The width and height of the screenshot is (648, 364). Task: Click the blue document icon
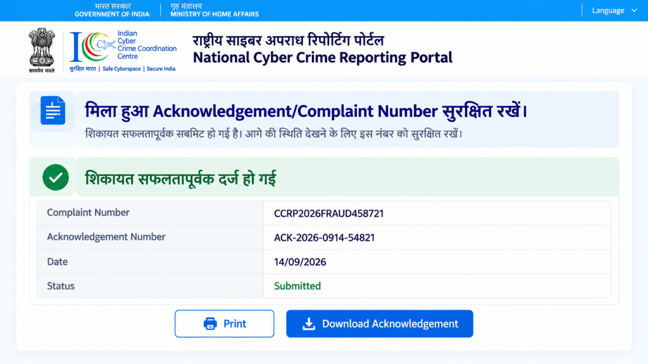(x=53, y=110)
